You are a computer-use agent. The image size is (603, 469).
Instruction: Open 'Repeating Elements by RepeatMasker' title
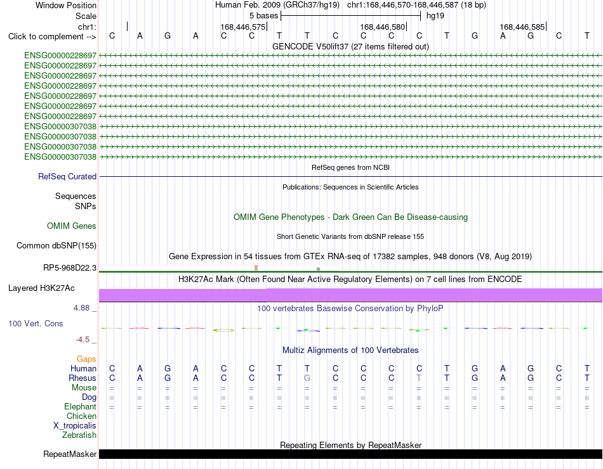click(x=350, y=445)
